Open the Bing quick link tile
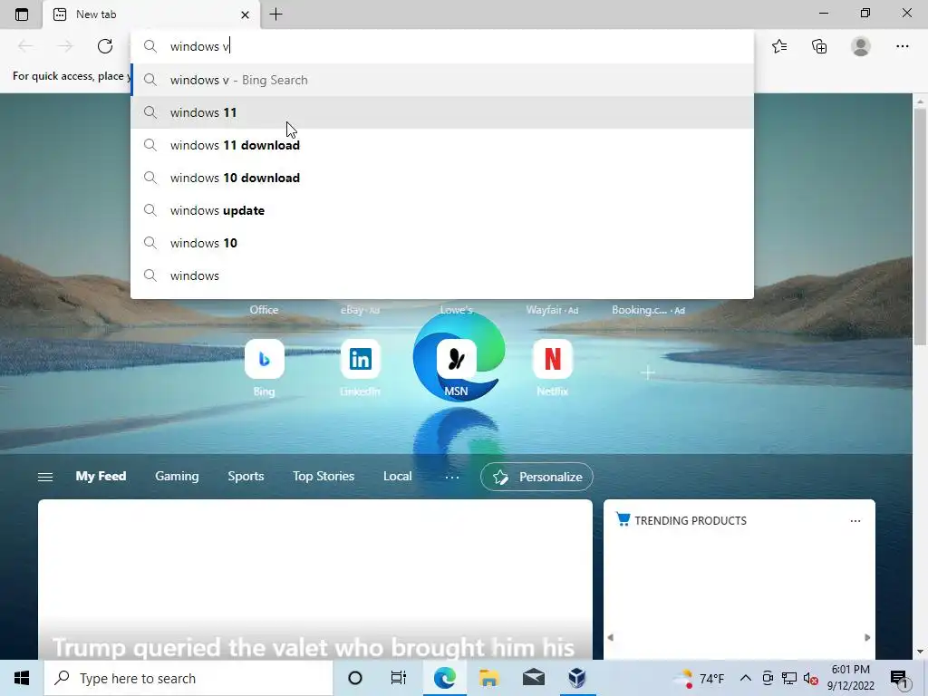928x696 pixels. click(x=264, y=359)
